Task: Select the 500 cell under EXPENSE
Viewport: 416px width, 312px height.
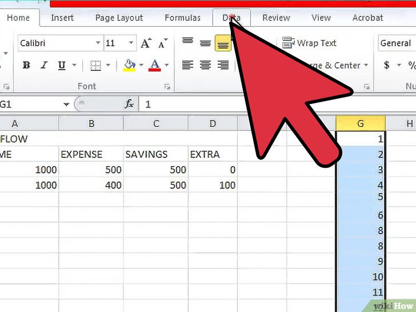Action: click(91, 170)
